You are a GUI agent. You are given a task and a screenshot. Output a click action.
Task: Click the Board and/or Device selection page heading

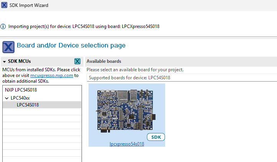(71, 46)
